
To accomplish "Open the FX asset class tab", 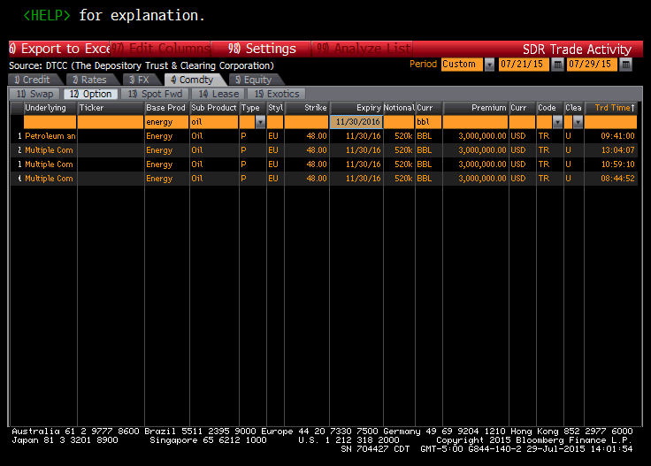I will [141, 80].
